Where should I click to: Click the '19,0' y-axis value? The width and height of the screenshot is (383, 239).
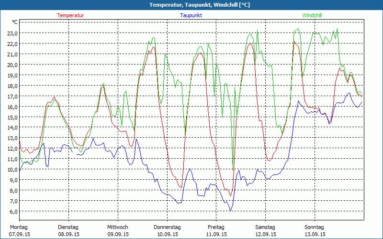[x=12, y=76]
